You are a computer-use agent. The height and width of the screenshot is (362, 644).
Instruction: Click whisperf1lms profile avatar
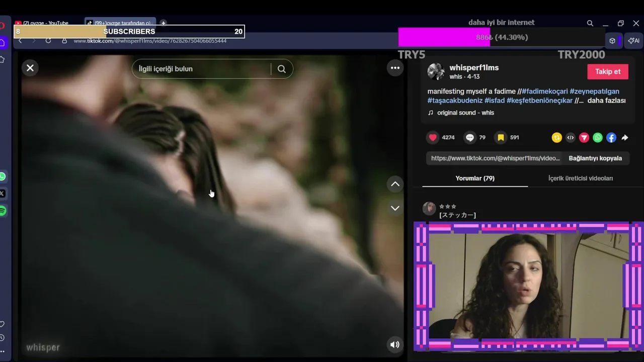tap(436, 71)
